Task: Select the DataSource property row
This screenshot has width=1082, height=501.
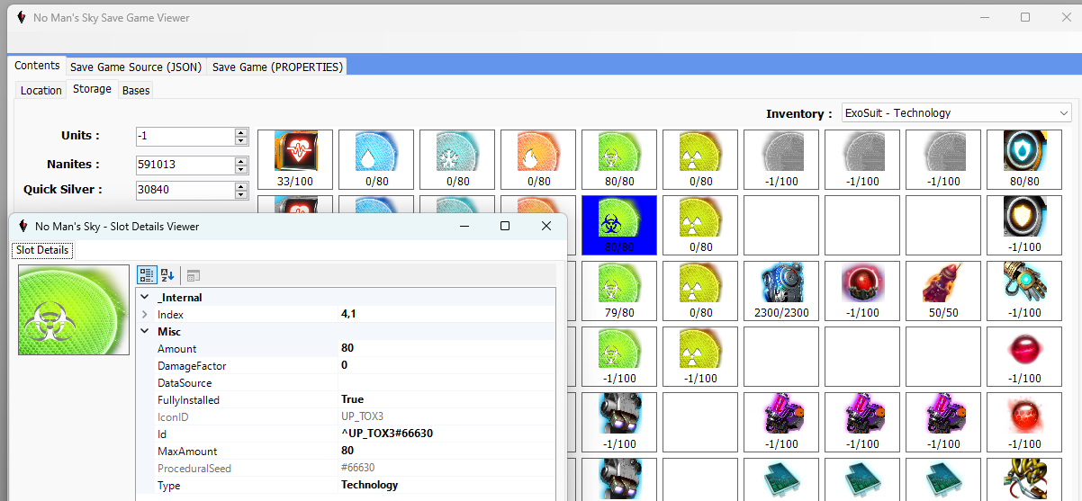Action: pos(346,383)
